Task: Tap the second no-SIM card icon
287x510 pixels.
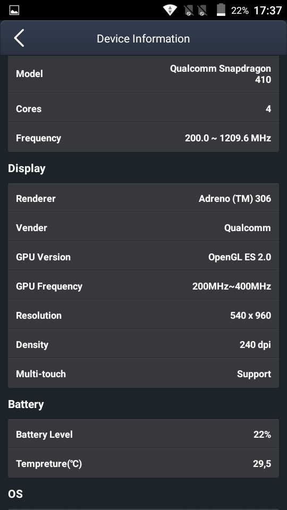Action: tap(202, 11)
